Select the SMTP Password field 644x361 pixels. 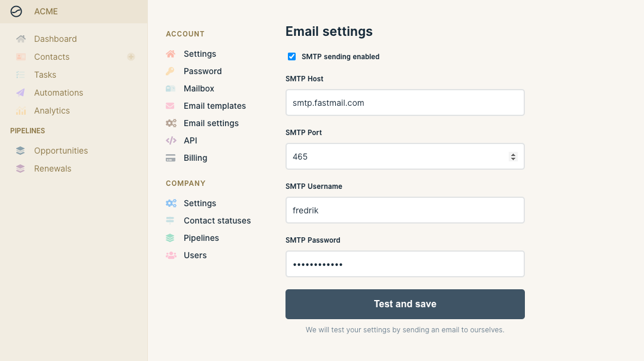(405, 264)
